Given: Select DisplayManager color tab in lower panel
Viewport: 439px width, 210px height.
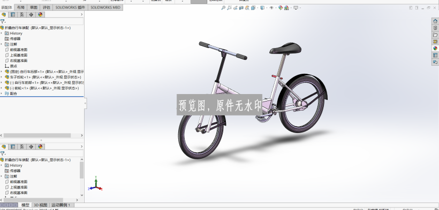Looking at the screenshot, I should (40, 146).
